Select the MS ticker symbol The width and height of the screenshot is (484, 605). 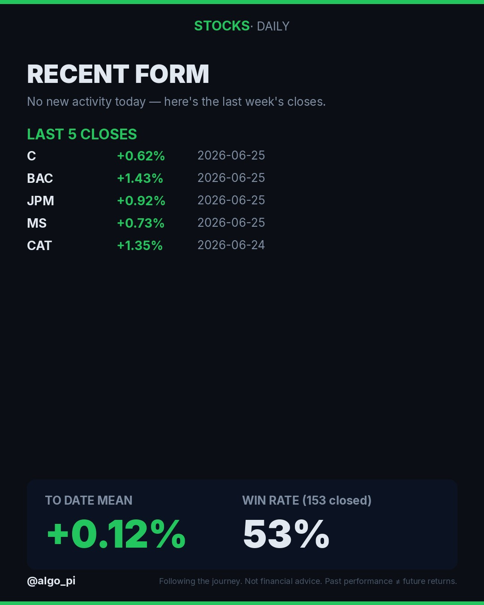tap(37, 223)
